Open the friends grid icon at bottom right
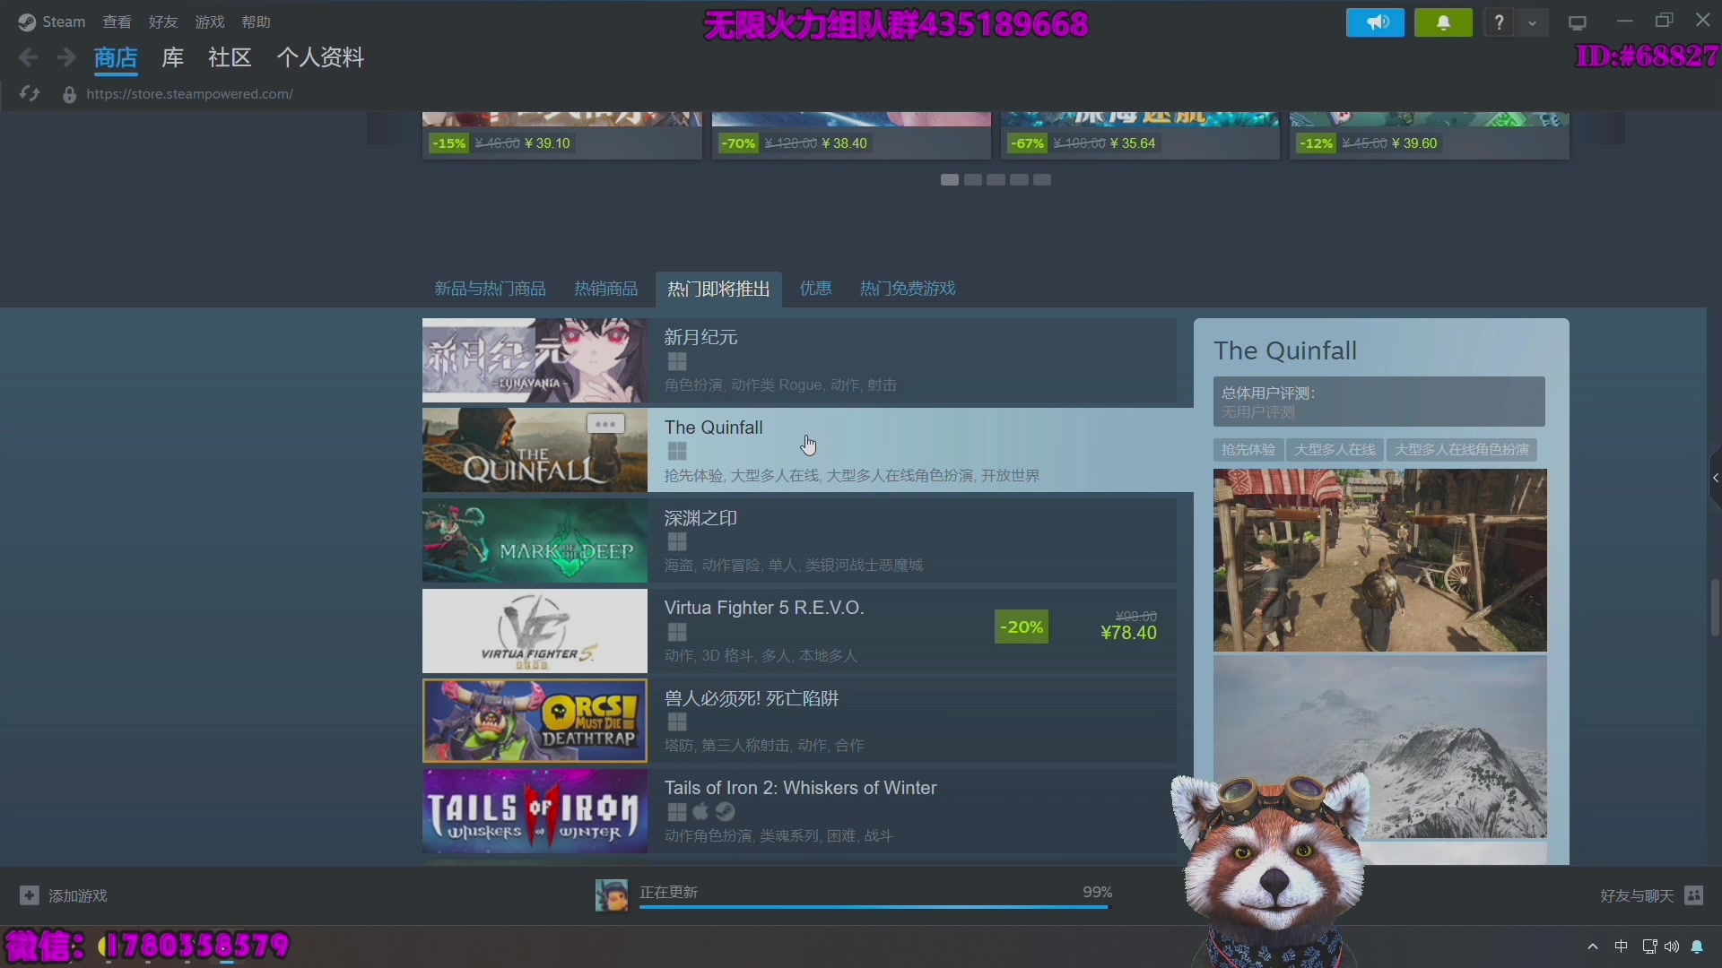The image size is (1722, 968). pyautogui.click(x=1694, y=895)
